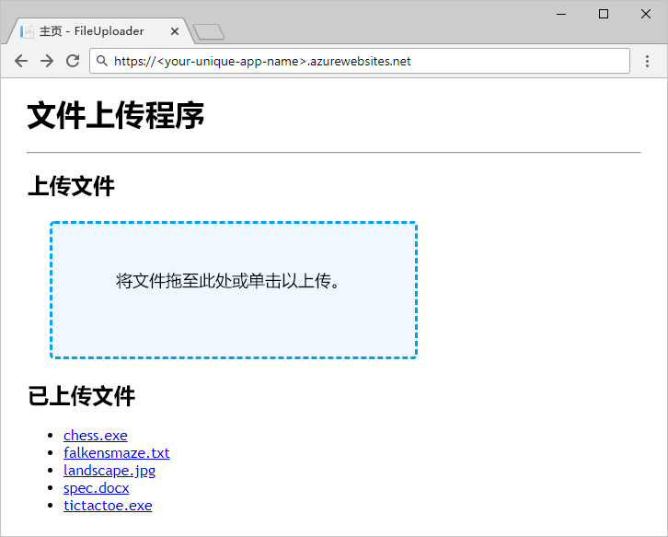Open the browser three-dot menu

pyautogui.click(x=647, y=61)
